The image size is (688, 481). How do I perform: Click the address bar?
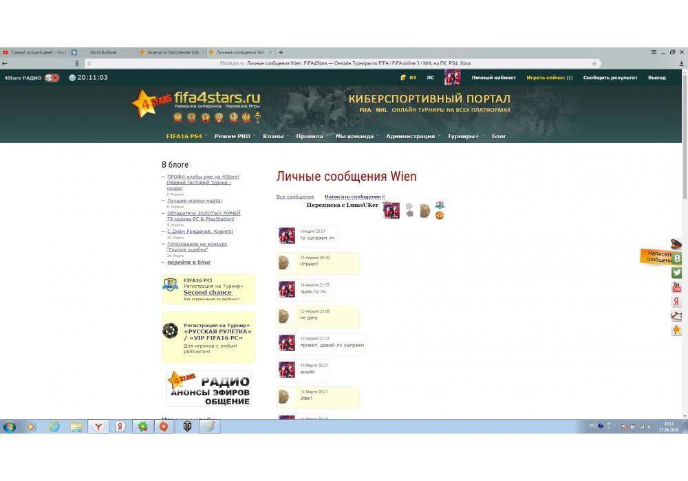(345, 63)
